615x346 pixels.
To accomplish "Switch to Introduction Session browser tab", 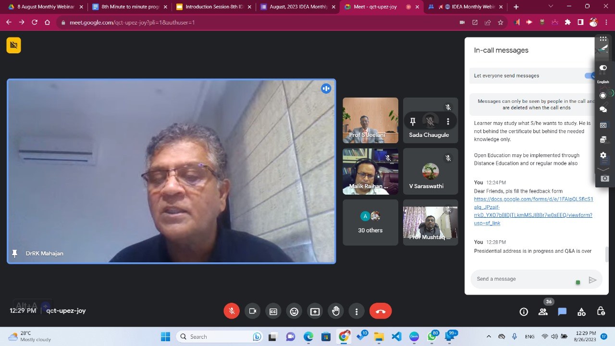I will 213,7.
